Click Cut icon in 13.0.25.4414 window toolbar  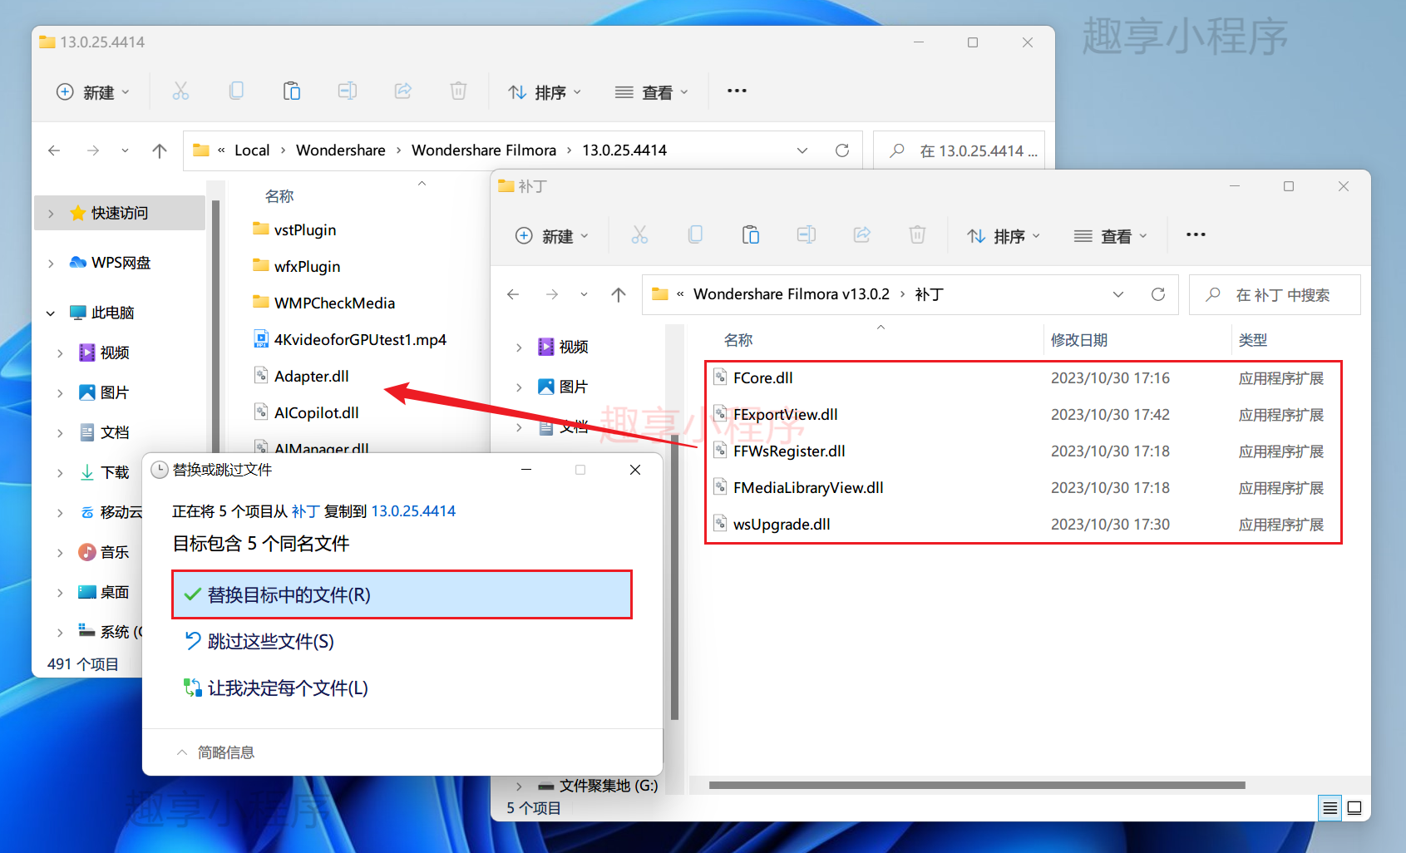pyautogui.click(x=180, y=91)
